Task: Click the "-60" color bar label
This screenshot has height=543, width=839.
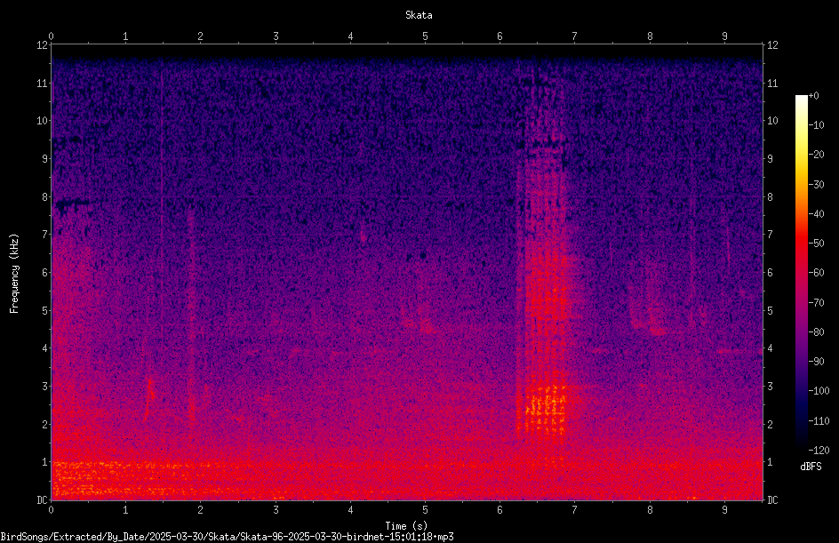Action: [816, 273]
